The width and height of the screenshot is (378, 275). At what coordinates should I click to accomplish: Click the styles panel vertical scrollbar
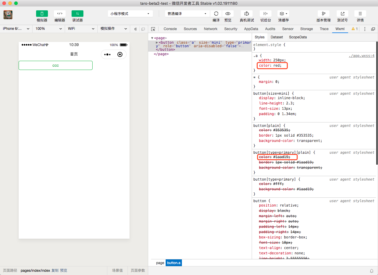click(377, 103)
